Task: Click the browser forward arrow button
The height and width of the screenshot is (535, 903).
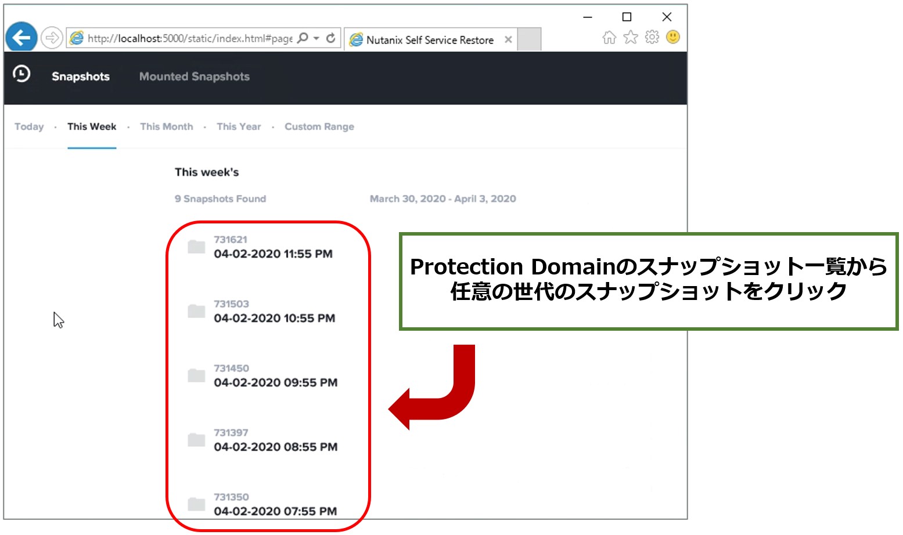Action: 52,38
